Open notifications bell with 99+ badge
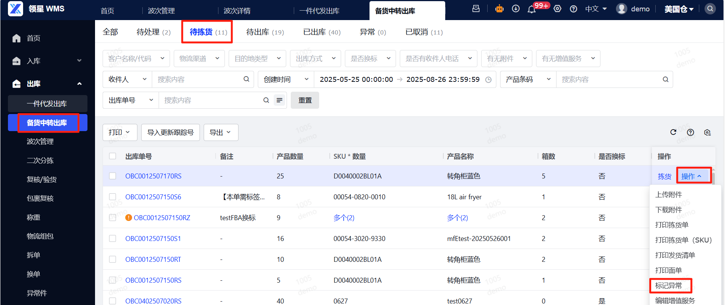Viewport: 725px width, 305px height. [x=532, y=9]
